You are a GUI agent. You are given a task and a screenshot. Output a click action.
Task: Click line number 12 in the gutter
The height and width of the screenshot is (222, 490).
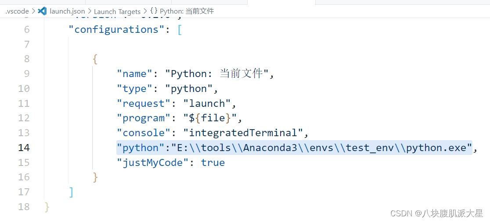click(24, 118)
